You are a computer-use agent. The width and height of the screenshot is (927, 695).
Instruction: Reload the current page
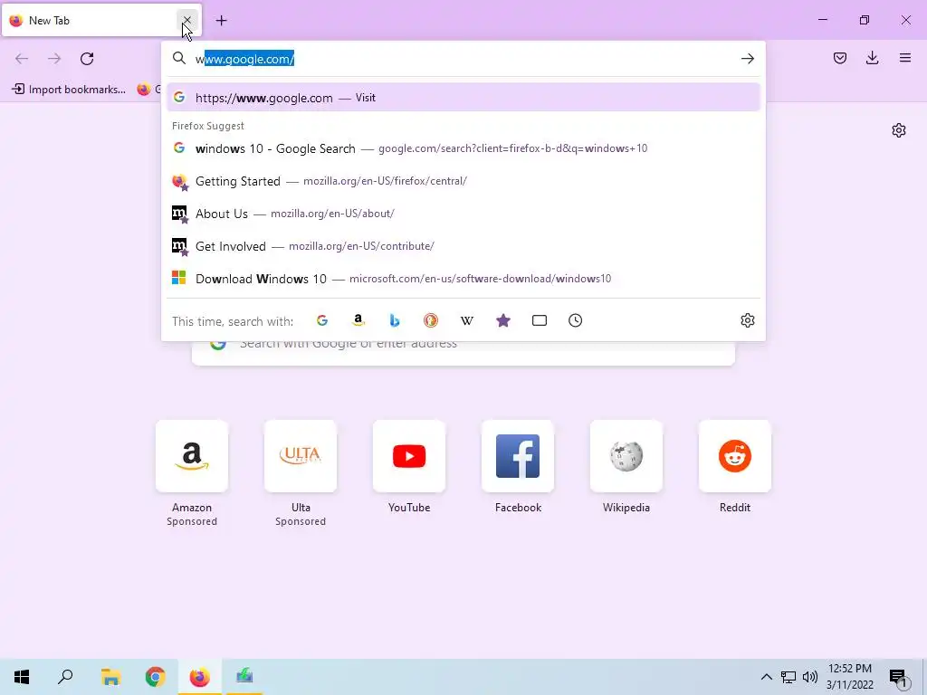pos(87,59)
